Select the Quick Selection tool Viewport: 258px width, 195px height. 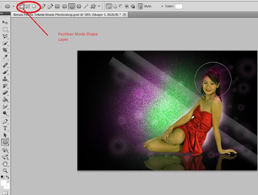[5, 43]
